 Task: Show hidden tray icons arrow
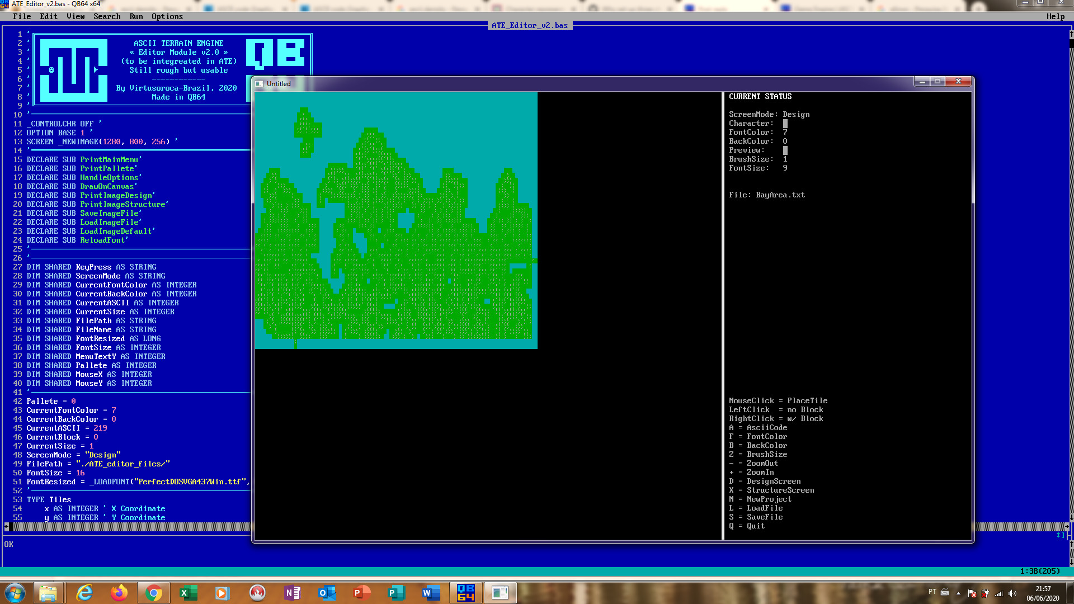[958, 593]
